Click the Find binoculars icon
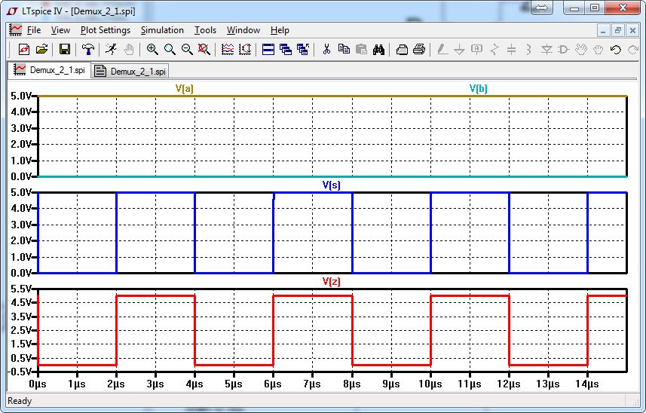This screenshot has height=413, width=646. click(379, 50)
